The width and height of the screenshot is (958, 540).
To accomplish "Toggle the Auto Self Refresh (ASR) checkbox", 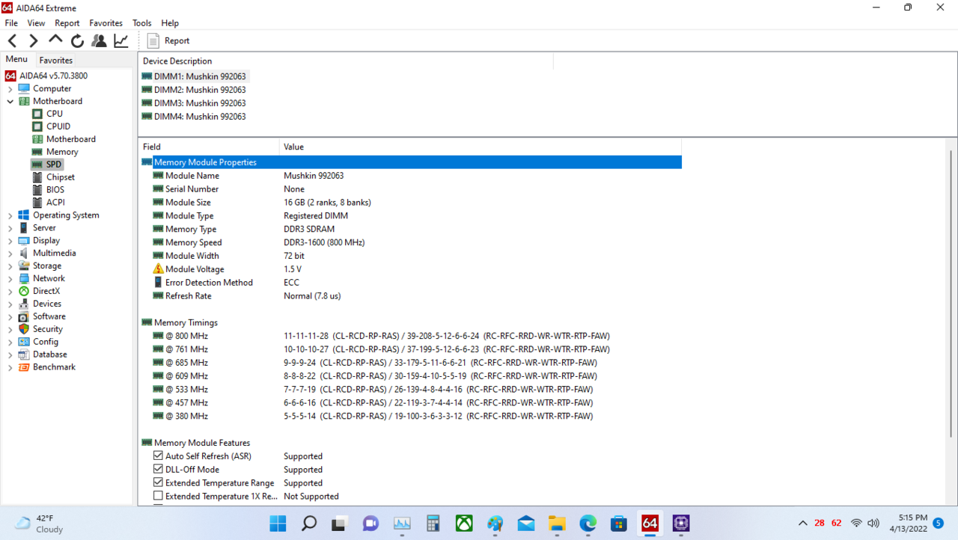I will tap(158, 455).
